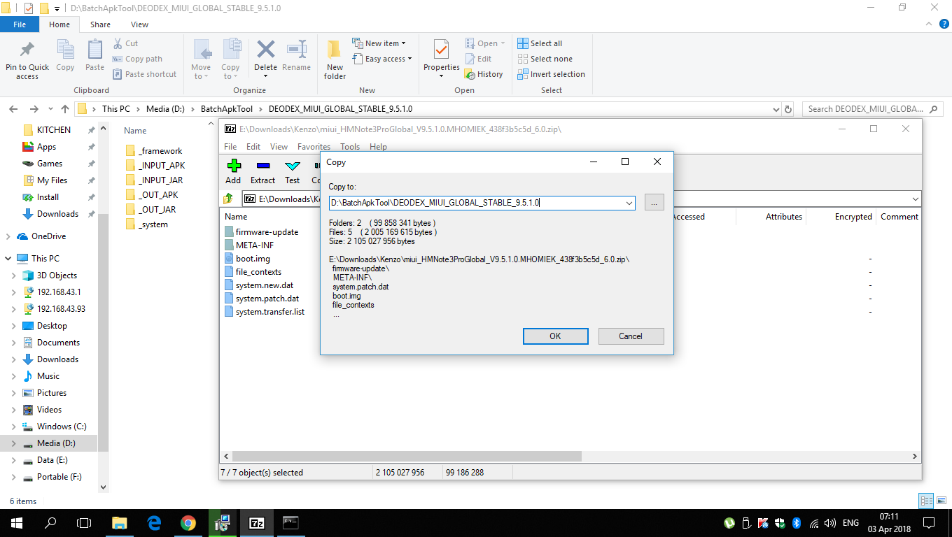Screen dimensions: 952x537
Task: Open Task View on taskbar
Action: point(84,523)
